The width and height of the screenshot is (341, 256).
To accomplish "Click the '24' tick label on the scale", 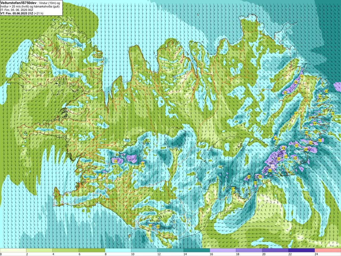I will point(316,254).
